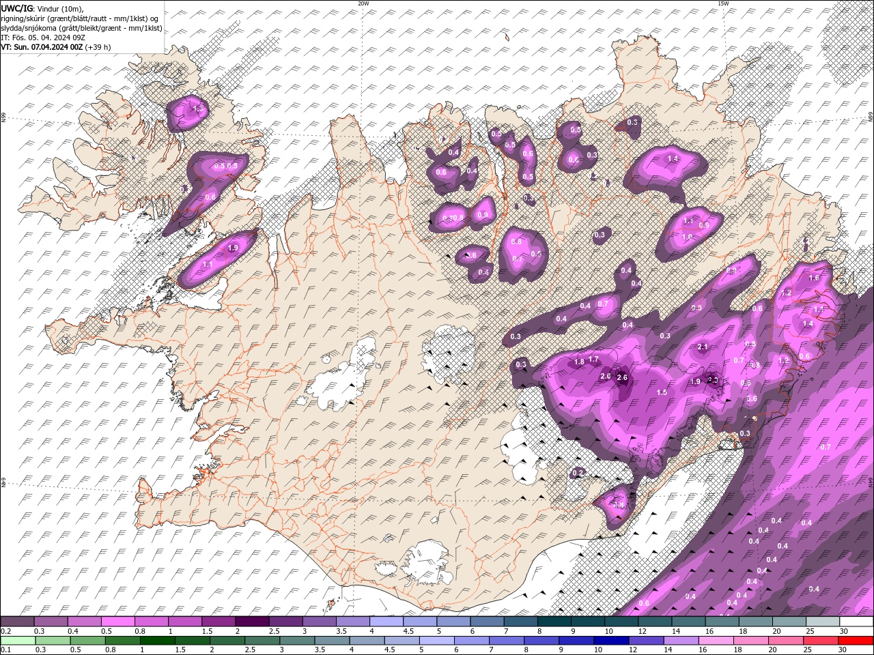Pick the upper legend swatch labeled 2.5
Viewport: 874px width, 655px height.
click(x=285, y=622)
